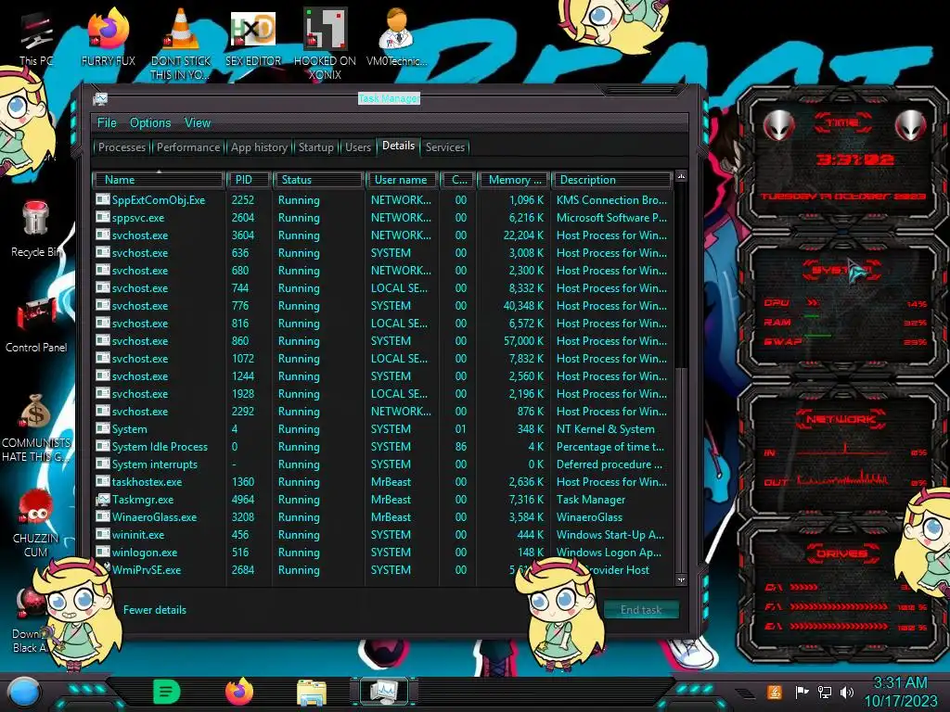This screenshot has width=950, height=712.
Task: Select the System interrupts row
Action: (383, 464)
